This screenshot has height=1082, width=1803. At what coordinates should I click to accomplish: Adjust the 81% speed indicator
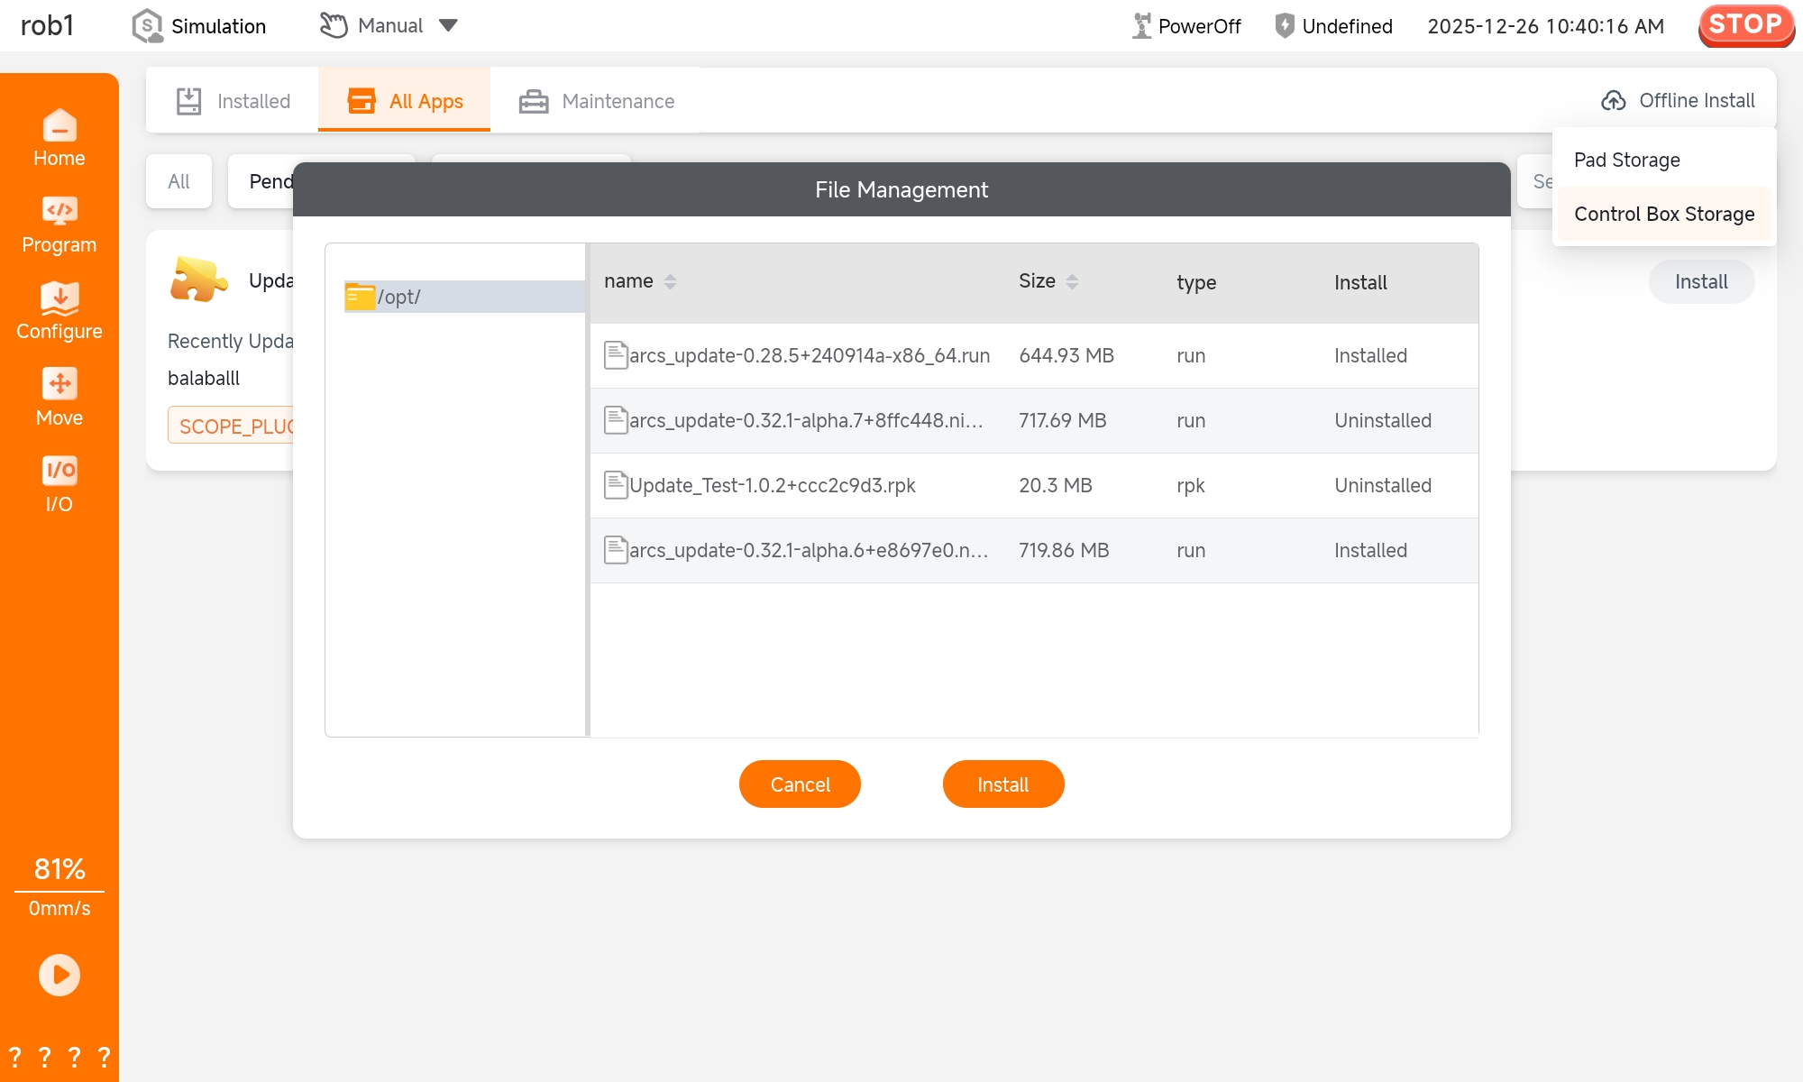(x=59, y=869)
